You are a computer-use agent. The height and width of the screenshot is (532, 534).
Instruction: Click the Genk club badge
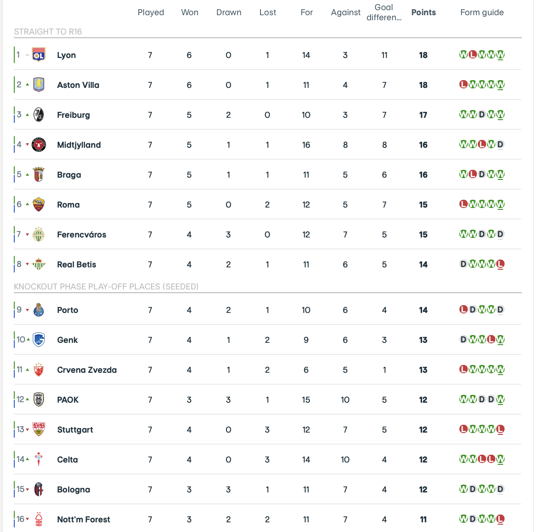click(x=39, y=340)
